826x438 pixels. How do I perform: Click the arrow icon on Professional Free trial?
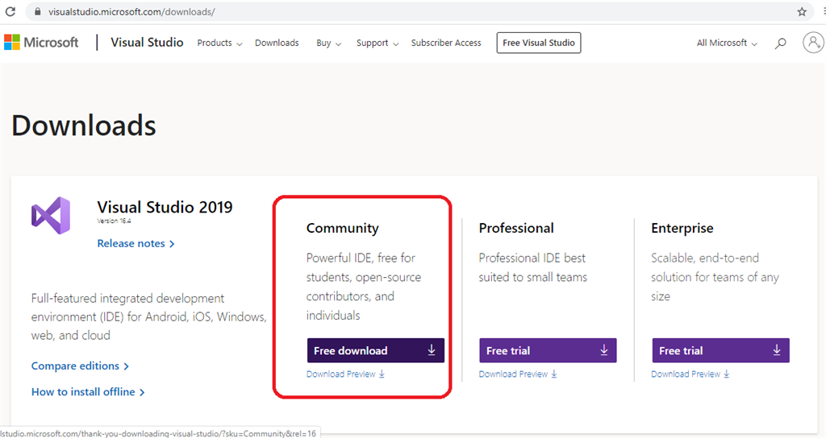point(603,350)
